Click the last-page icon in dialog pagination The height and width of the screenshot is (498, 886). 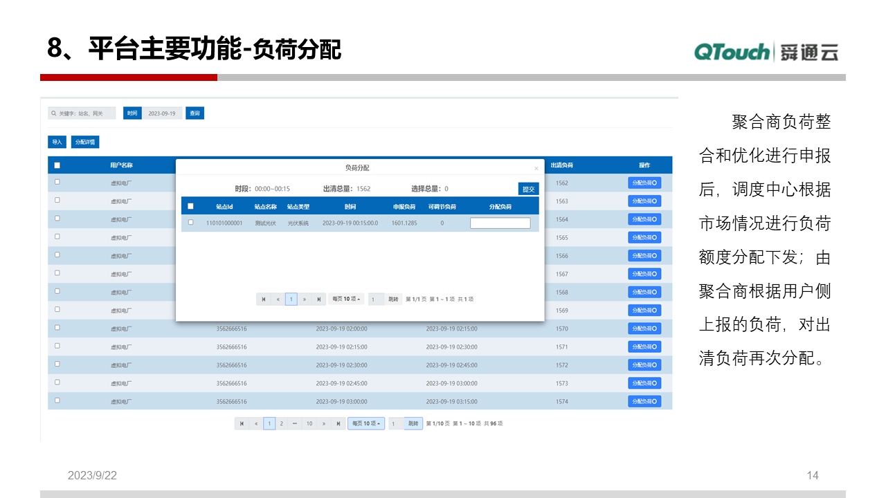pyautogui.click(x=318, y=299)
